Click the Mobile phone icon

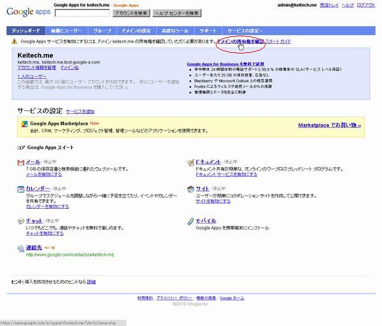[190, 221]
